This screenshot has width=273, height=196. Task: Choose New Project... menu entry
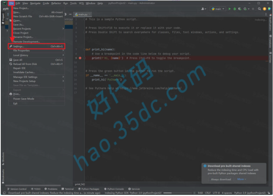click(x=36, y=8)
